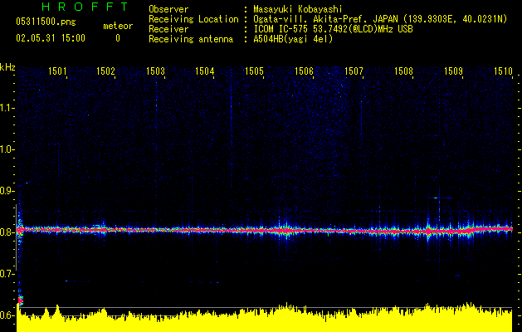Click the 0.9 kHz axis label
This screenshot has width=522, height=332.
7,191
